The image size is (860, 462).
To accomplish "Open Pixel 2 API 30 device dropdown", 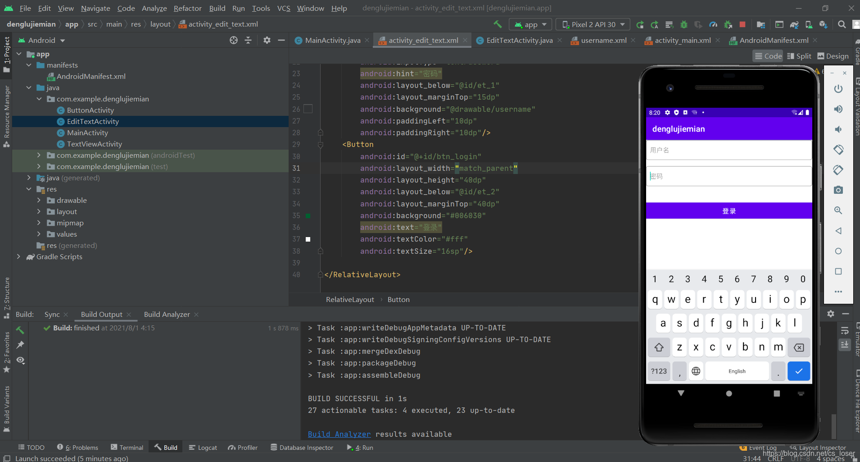I will (x=593, y=25).
